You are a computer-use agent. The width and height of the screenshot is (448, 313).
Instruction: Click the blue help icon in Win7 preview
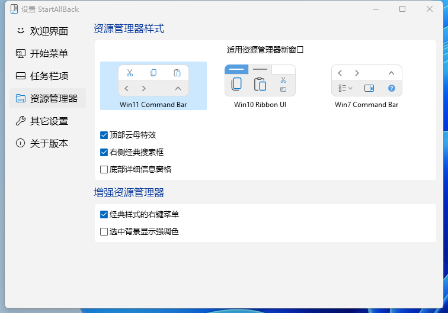(x=392, y=88)
